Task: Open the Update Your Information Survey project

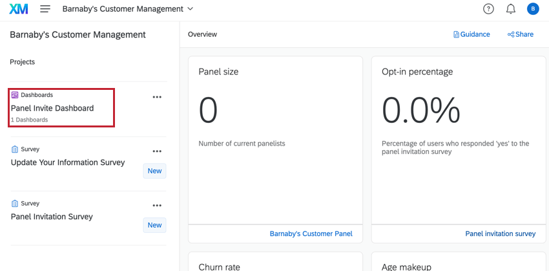Action: click(x=68, y=162)
